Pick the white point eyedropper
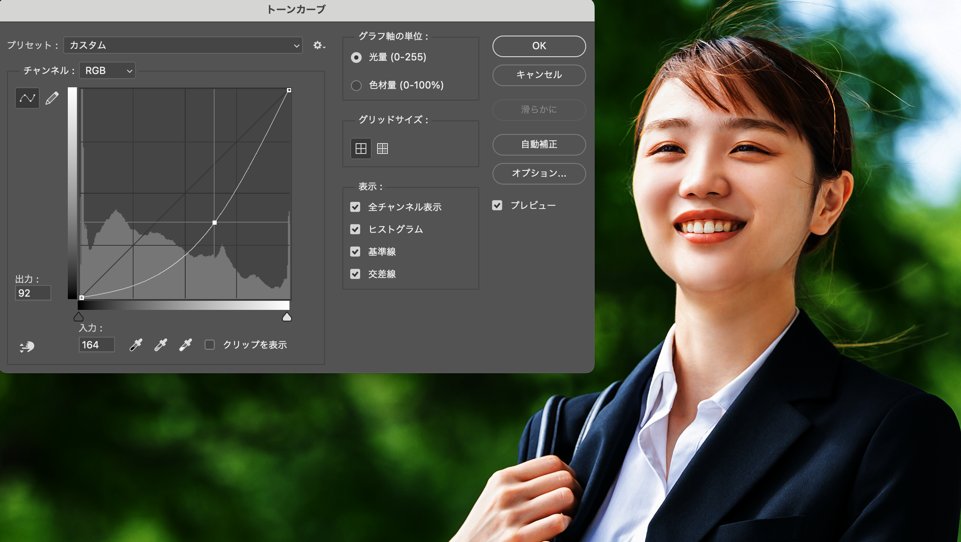 pos(185,345)
